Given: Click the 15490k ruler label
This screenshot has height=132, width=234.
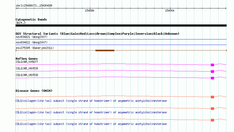Looking at the screenshot, I should [x=170, y=11].
